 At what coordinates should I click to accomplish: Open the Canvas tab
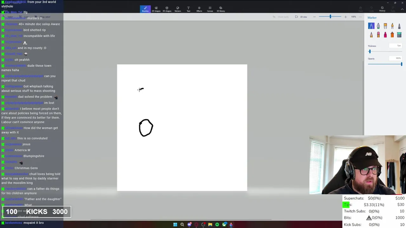(210, 9)
